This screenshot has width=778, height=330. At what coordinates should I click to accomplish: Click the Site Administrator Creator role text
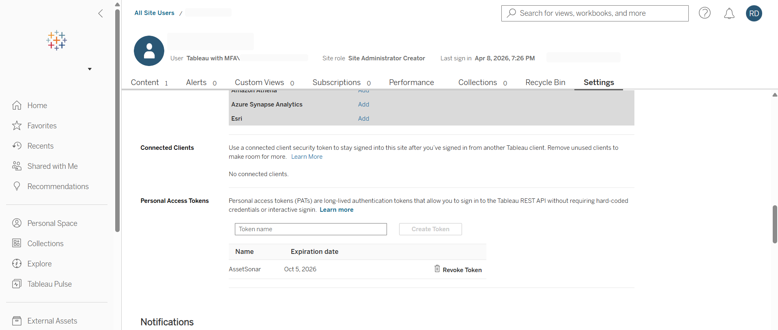pyautogui.click(x=387, y=58)
